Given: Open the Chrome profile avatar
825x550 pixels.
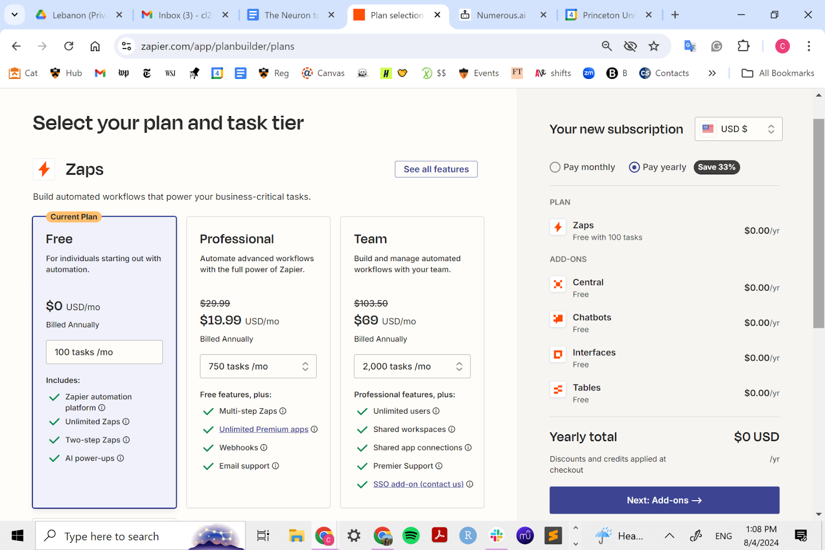Looking at the screenshot, I should pyautogui.click(x=782, y=46).
